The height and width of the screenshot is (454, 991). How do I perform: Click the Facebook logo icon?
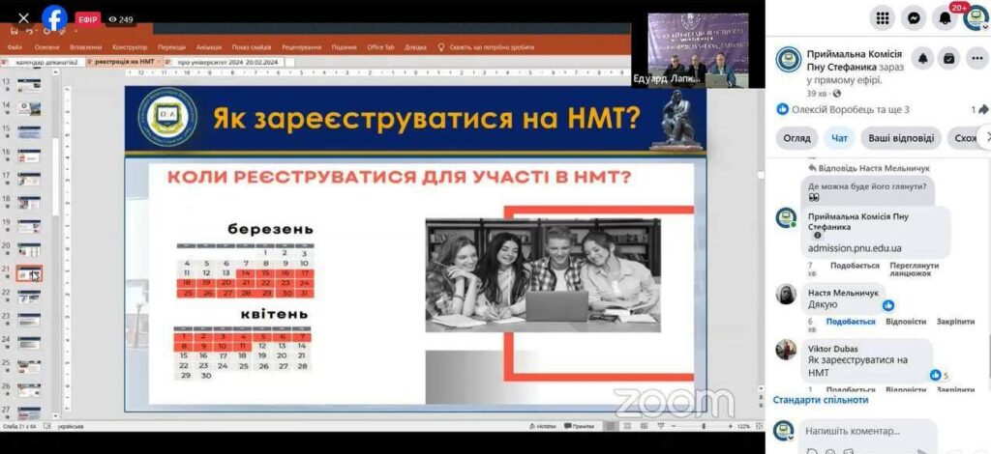coord(54,18)
